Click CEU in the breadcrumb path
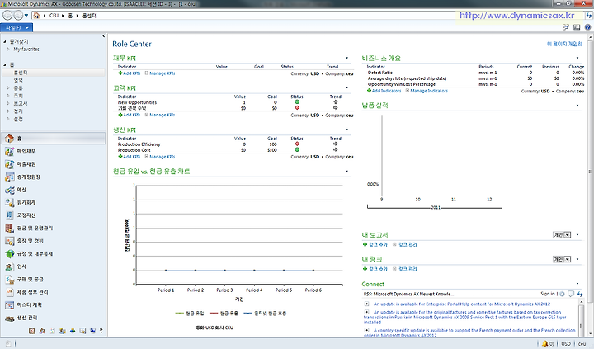Image resolution: width=594 pixels, height=349 pixels. tap(54, 16)
